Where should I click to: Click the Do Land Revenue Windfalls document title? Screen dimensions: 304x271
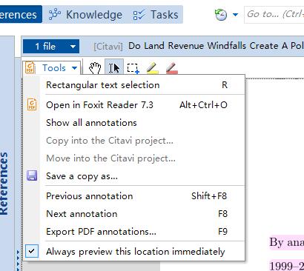[216, 46]
